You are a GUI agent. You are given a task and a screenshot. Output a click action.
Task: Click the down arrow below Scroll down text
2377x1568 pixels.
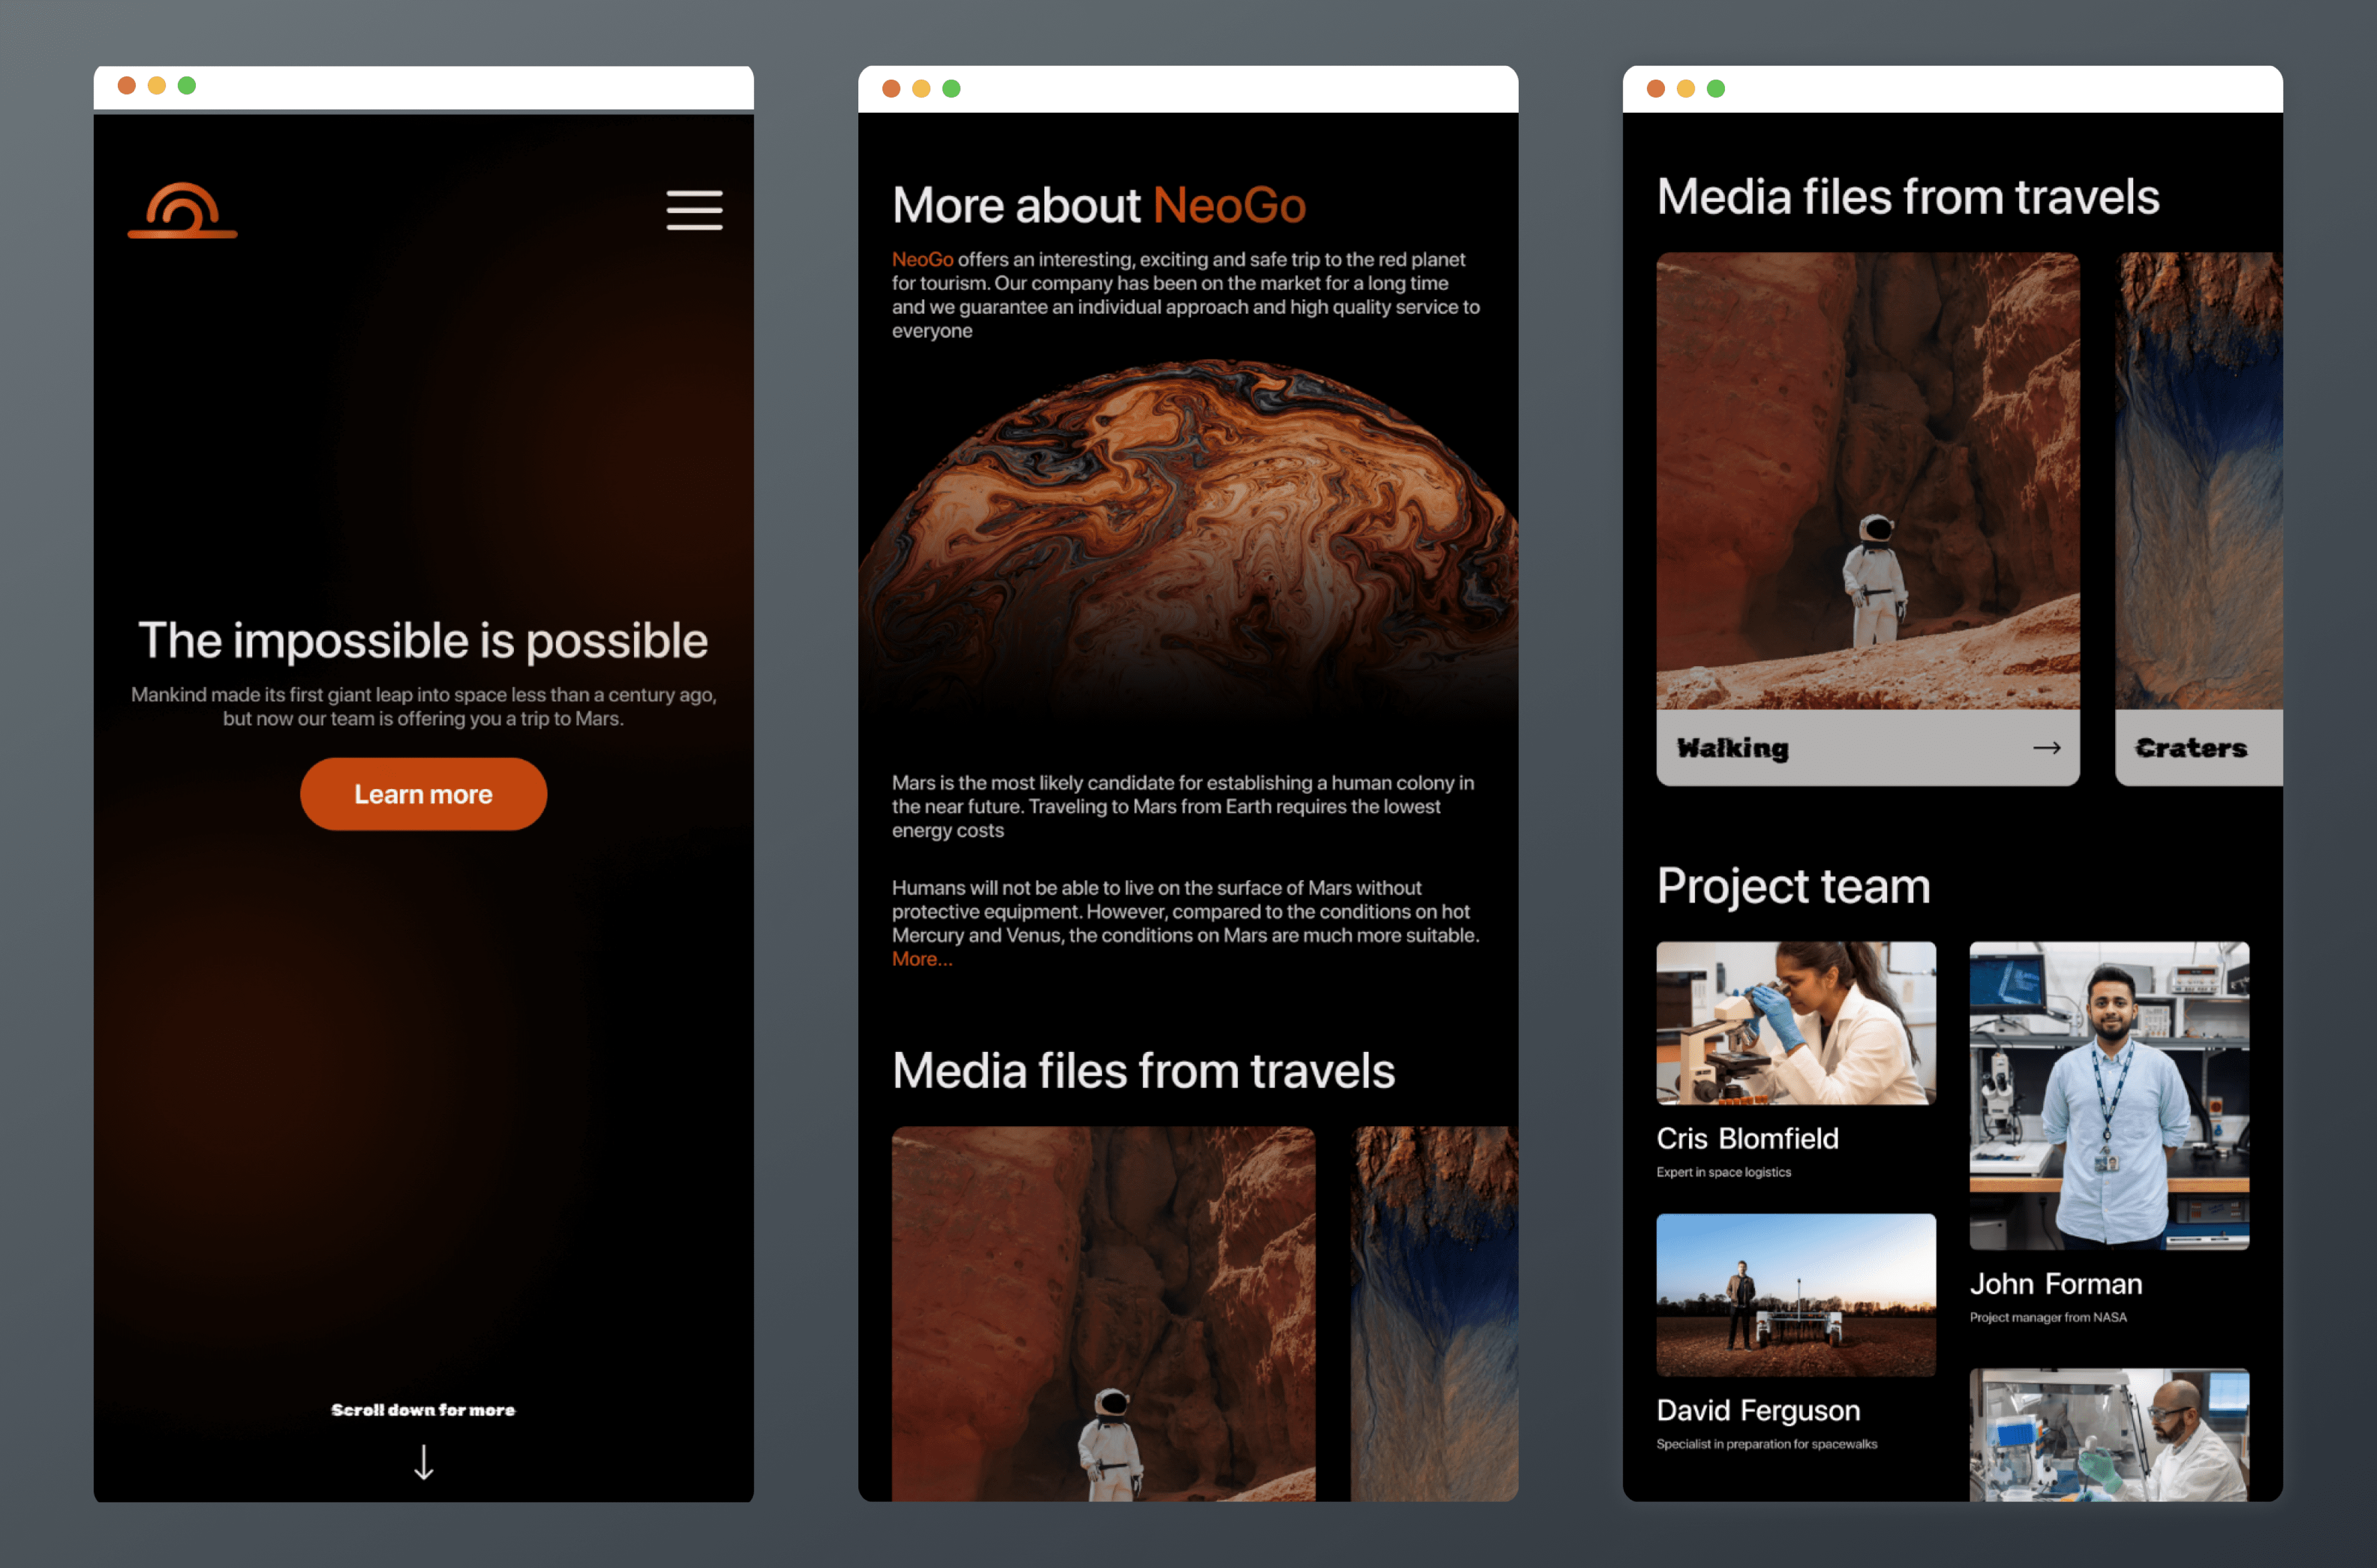coord(424,1461)
